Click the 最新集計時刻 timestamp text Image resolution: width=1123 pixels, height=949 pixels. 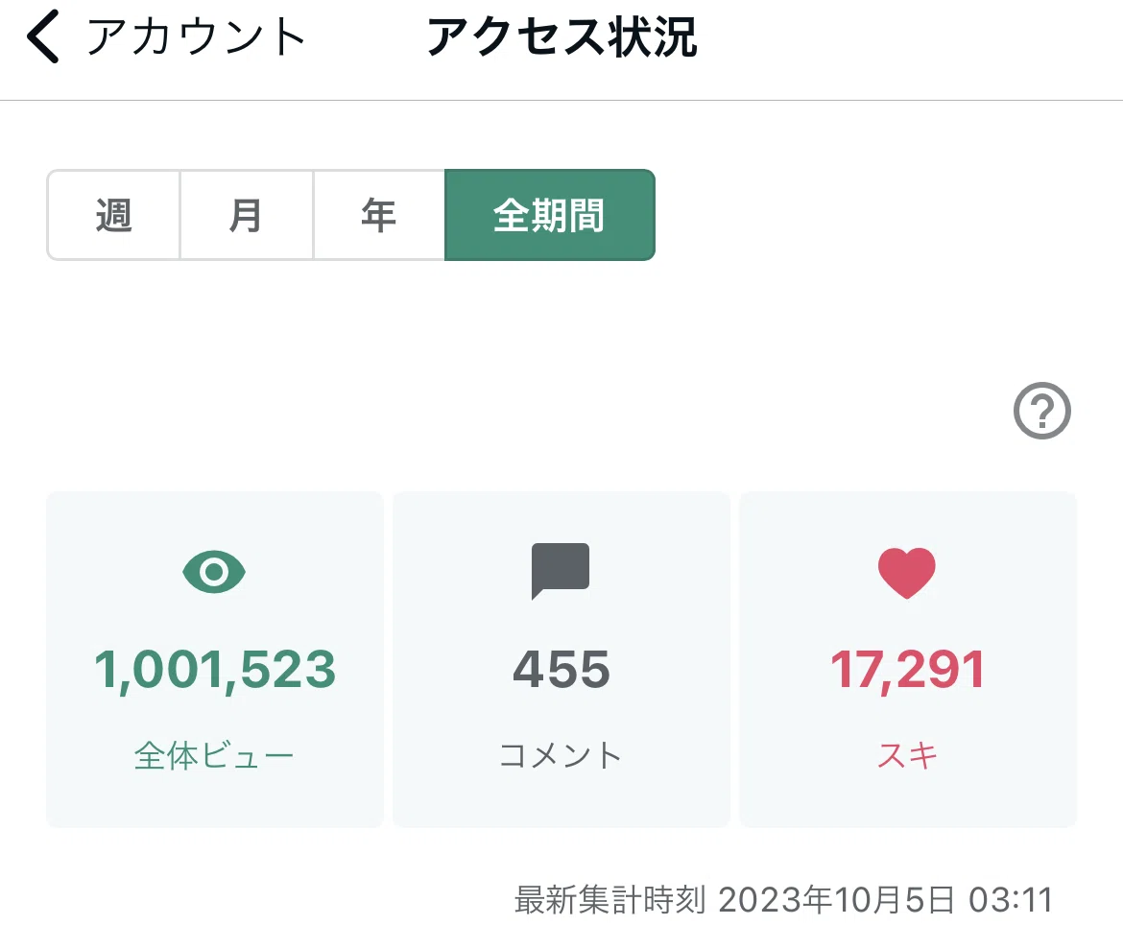[783, 899]
